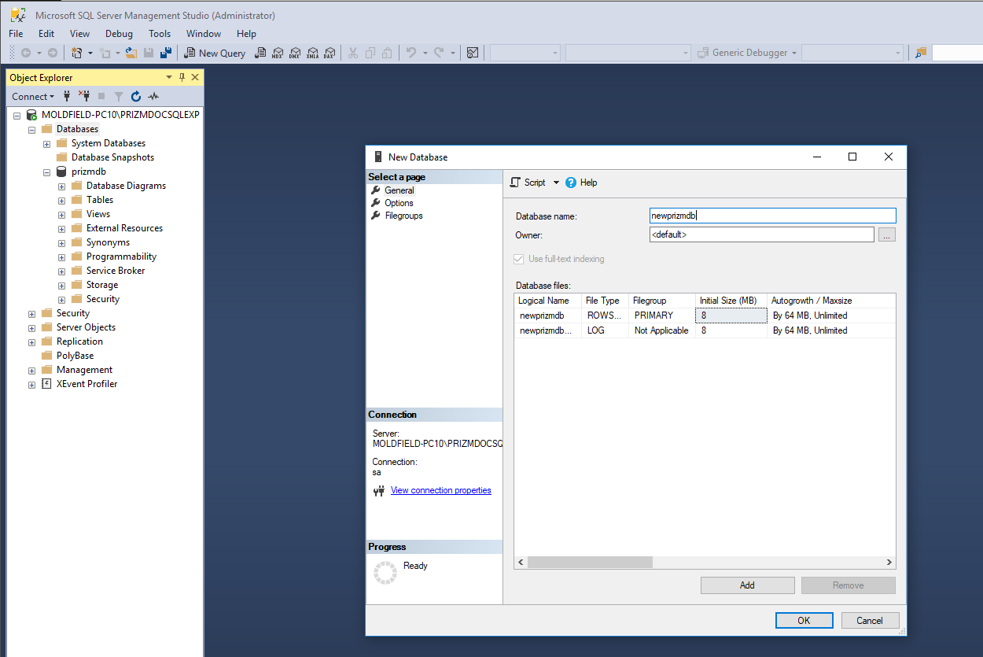
Task: Click the DAX query icon
Action: point(329,53)
